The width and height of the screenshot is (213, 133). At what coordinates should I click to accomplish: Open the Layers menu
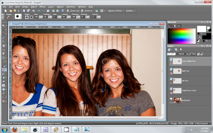tap(51, 7)
